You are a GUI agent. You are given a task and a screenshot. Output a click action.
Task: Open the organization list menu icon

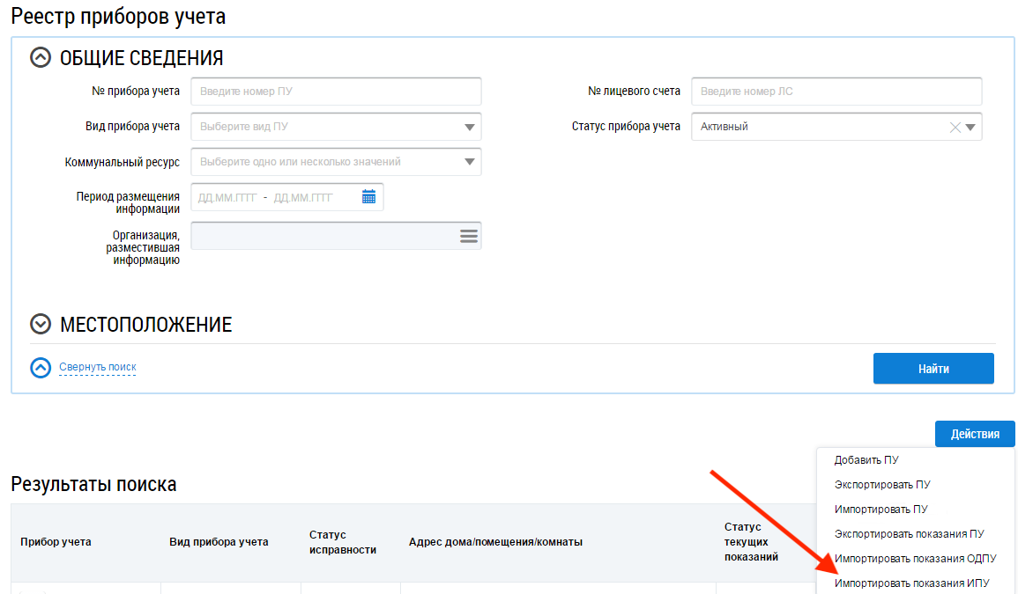click(x=469, y=236)
